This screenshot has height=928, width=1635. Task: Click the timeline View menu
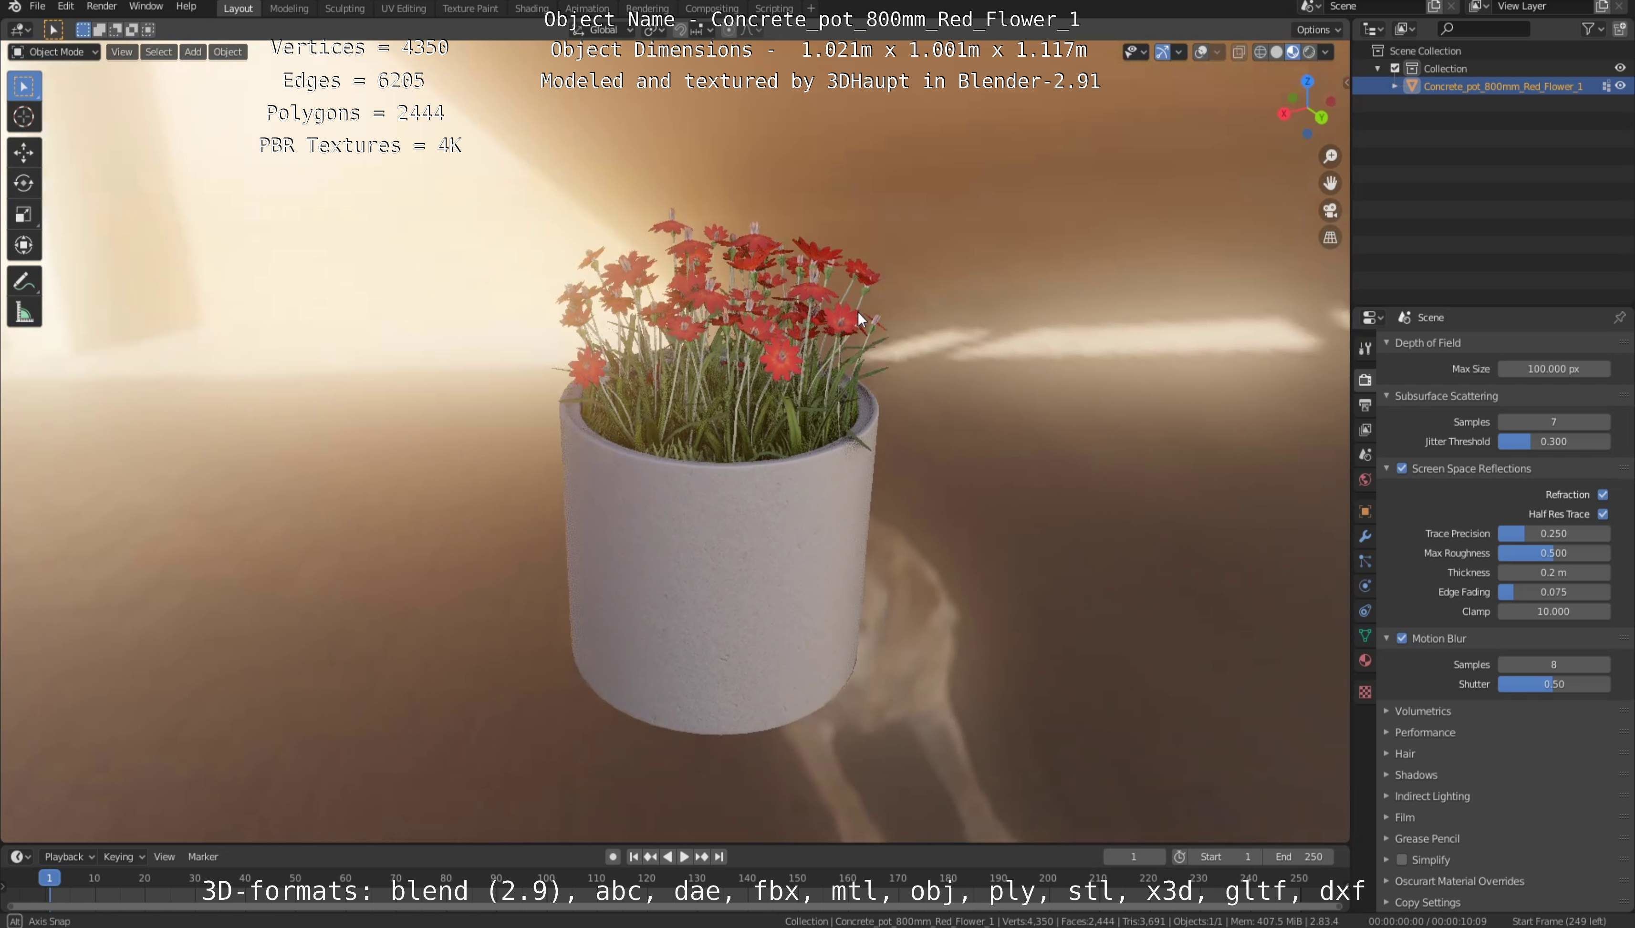[x=164, y=856]
